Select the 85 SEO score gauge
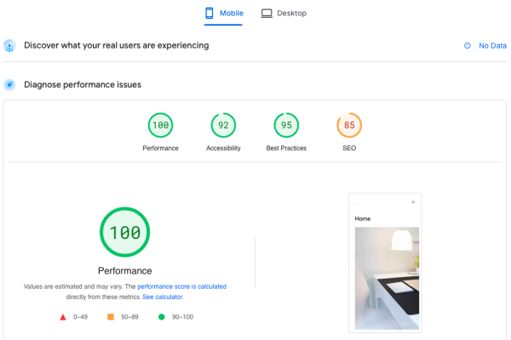 click(x=349, y=125)
